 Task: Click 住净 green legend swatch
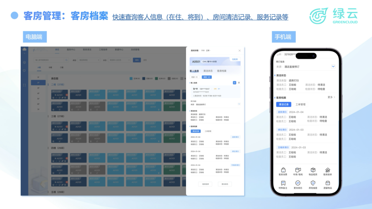pos(156,78)
